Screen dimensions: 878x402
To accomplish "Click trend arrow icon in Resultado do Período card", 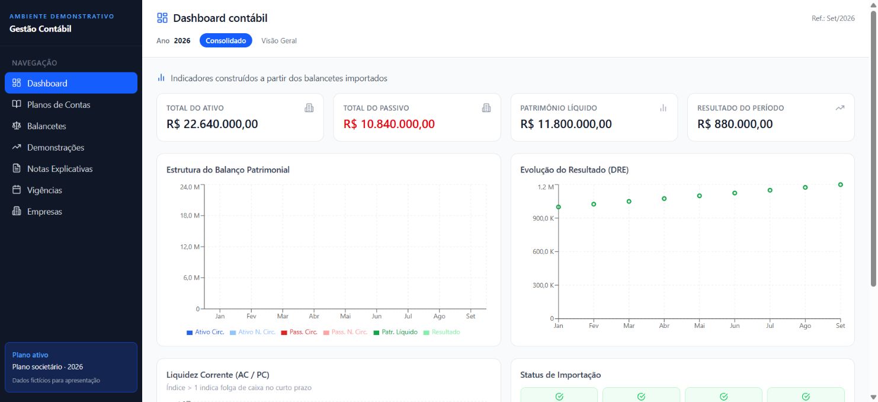I will (x=840, y=108).
